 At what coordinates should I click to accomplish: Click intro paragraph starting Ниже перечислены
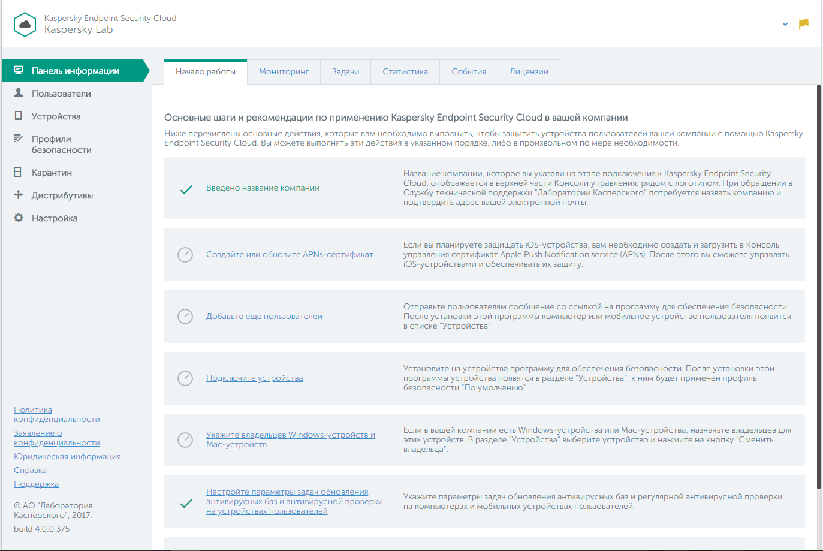pos(484,138)
